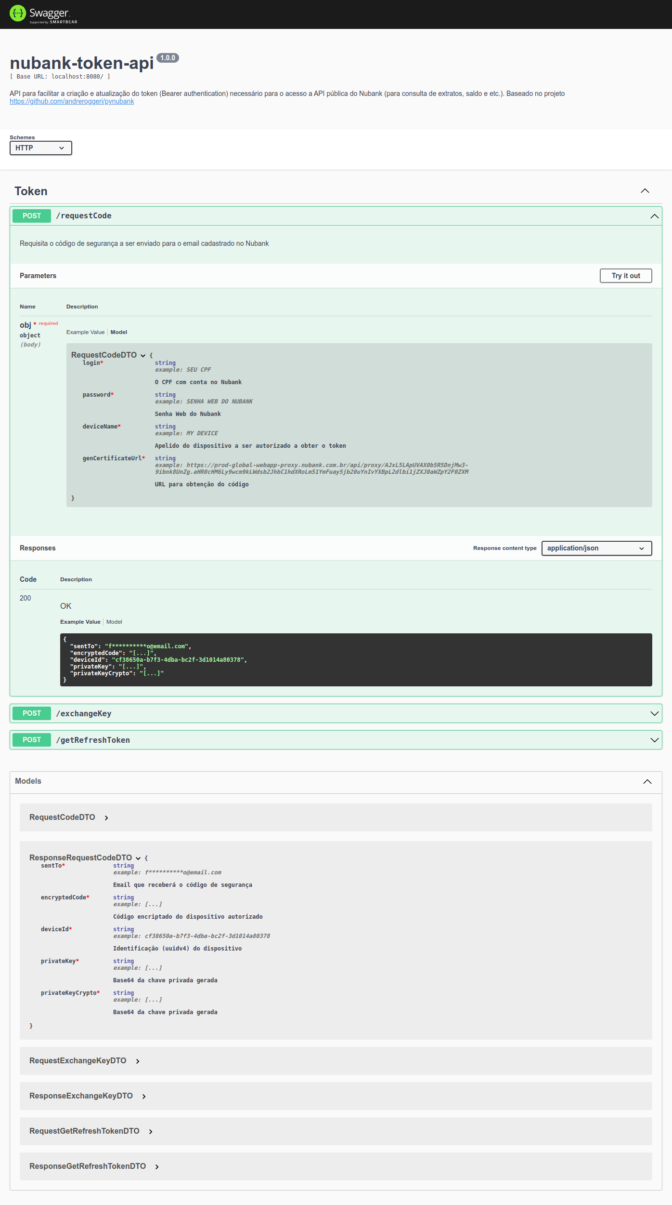Screen dimensions: 672x1205
Task: Switch to parameter Example Value tab
Action: (x=85, y=332)
